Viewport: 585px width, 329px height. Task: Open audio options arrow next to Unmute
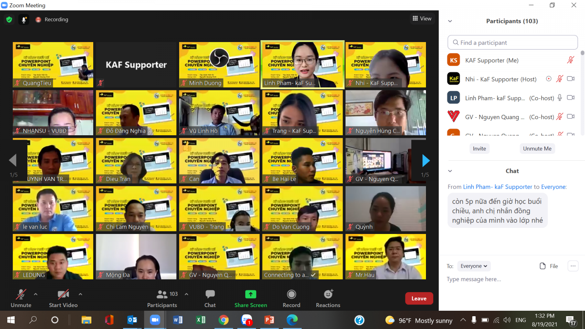[35, 294]
